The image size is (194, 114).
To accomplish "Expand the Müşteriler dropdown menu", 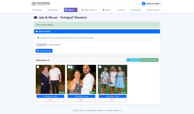I will click(53, 10).
